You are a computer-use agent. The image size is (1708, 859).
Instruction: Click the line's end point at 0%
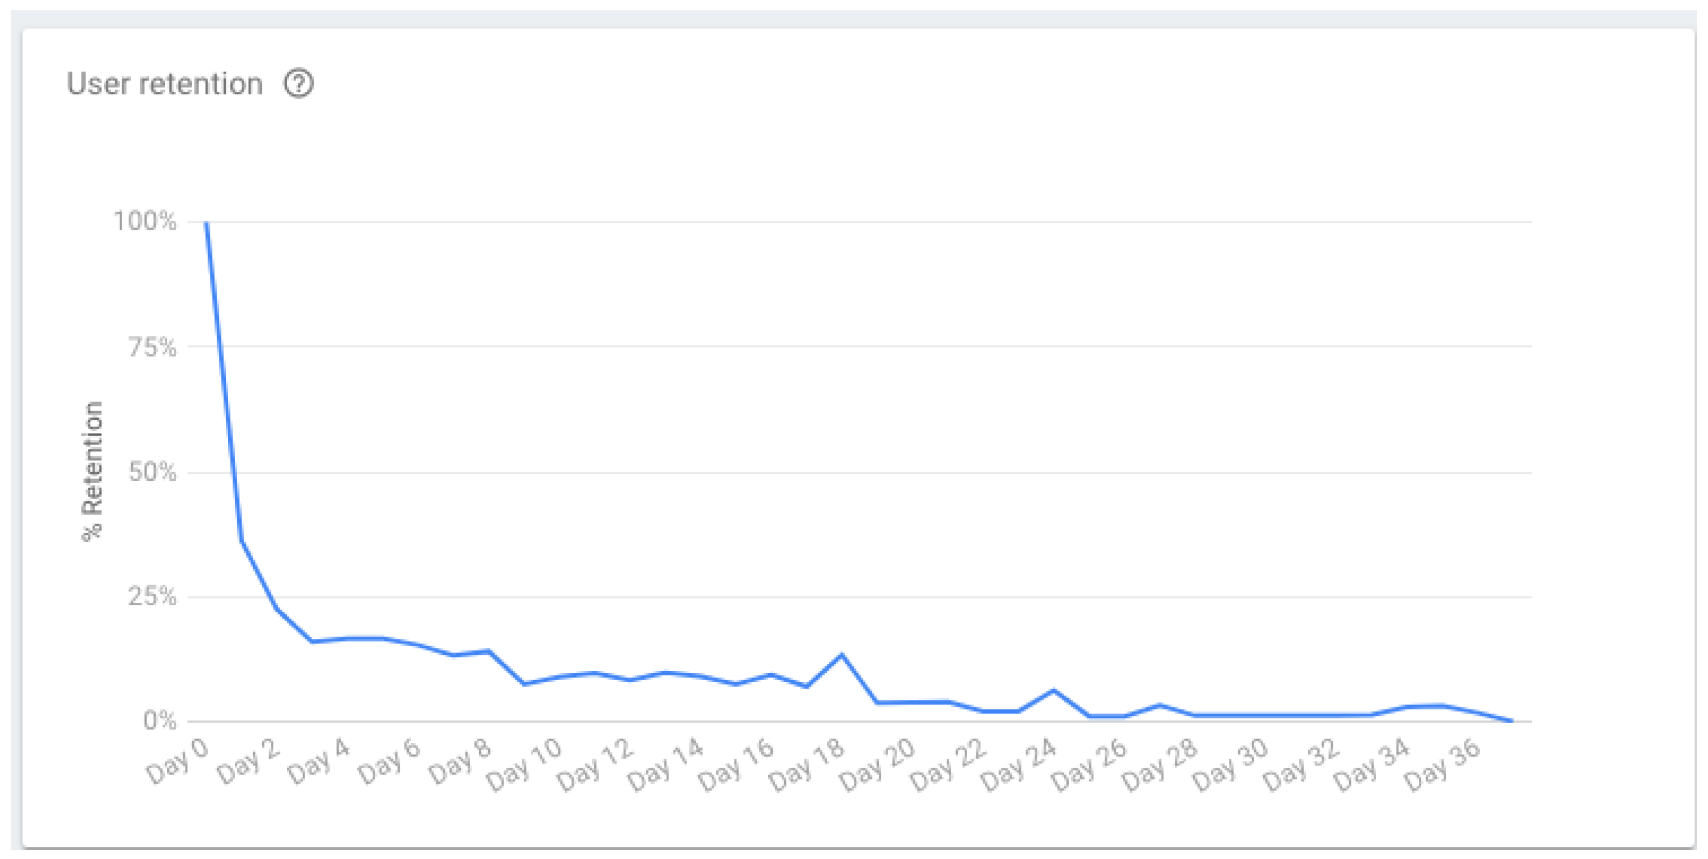[x=1512, y=721]
